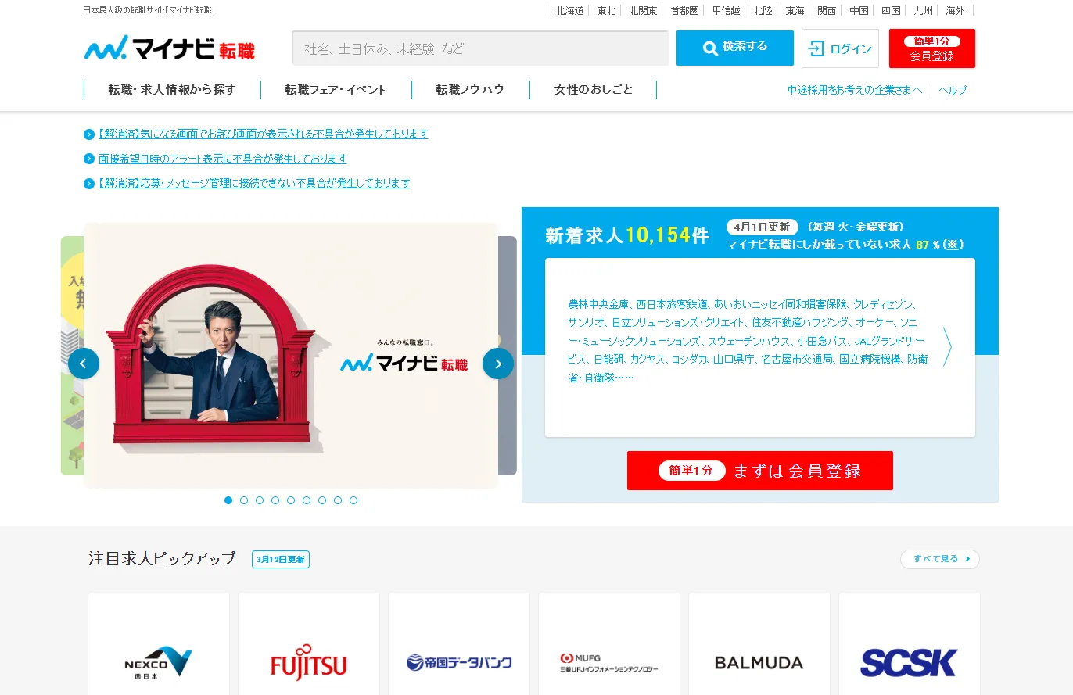Click the 4月1日更新 date badge
The width and height of the screenshot is (1073, 695).
point(763,227)
